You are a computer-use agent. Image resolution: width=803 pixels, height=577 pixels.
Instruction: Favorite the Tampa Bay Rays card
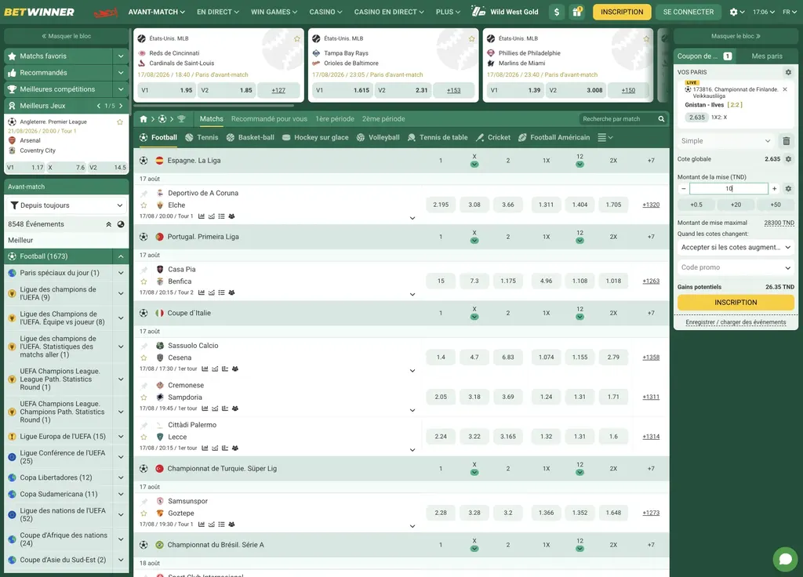pyautogui.click(x=471, y=38)
